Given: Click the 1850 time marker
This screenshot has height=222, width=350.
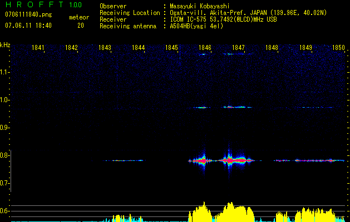Looking at the screenshot, I should [x=339, y=48].
